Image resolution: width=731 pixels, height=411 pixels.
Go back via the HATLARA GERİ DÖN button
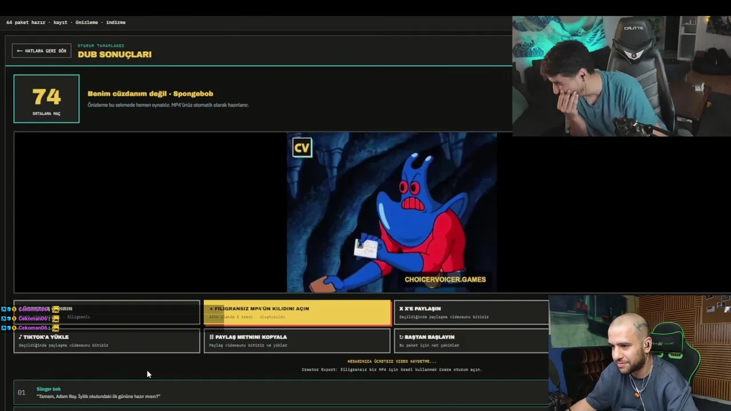click(x=42, y=51)
